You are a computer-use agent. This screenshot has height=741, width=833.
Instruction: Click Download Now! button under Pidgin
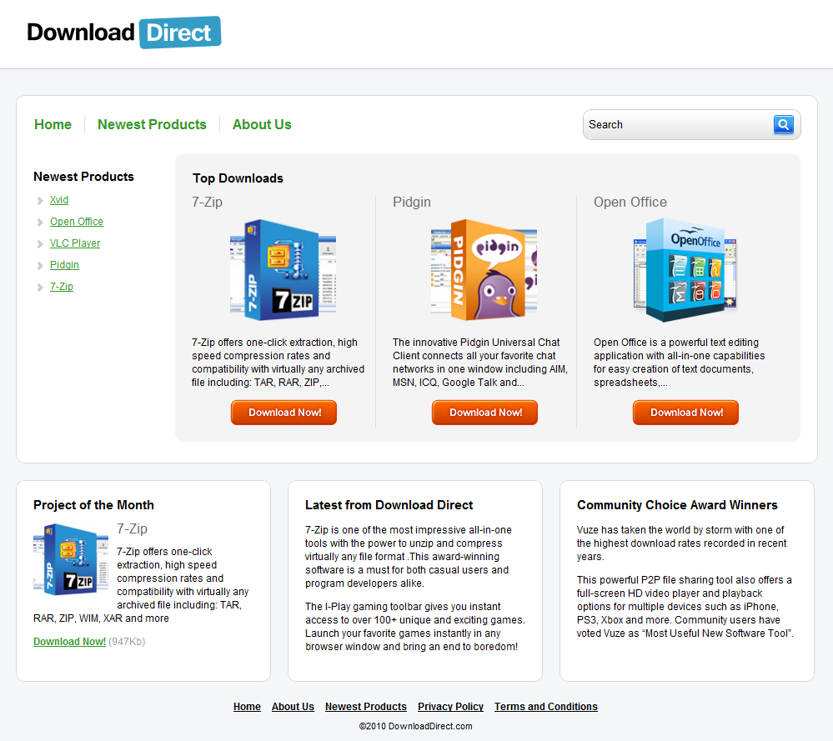point(484,413)
